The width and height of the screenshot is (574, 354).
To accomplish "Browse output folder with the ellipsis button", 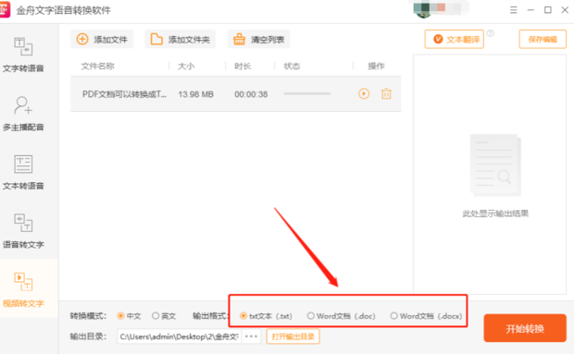I will coord(251,336).
